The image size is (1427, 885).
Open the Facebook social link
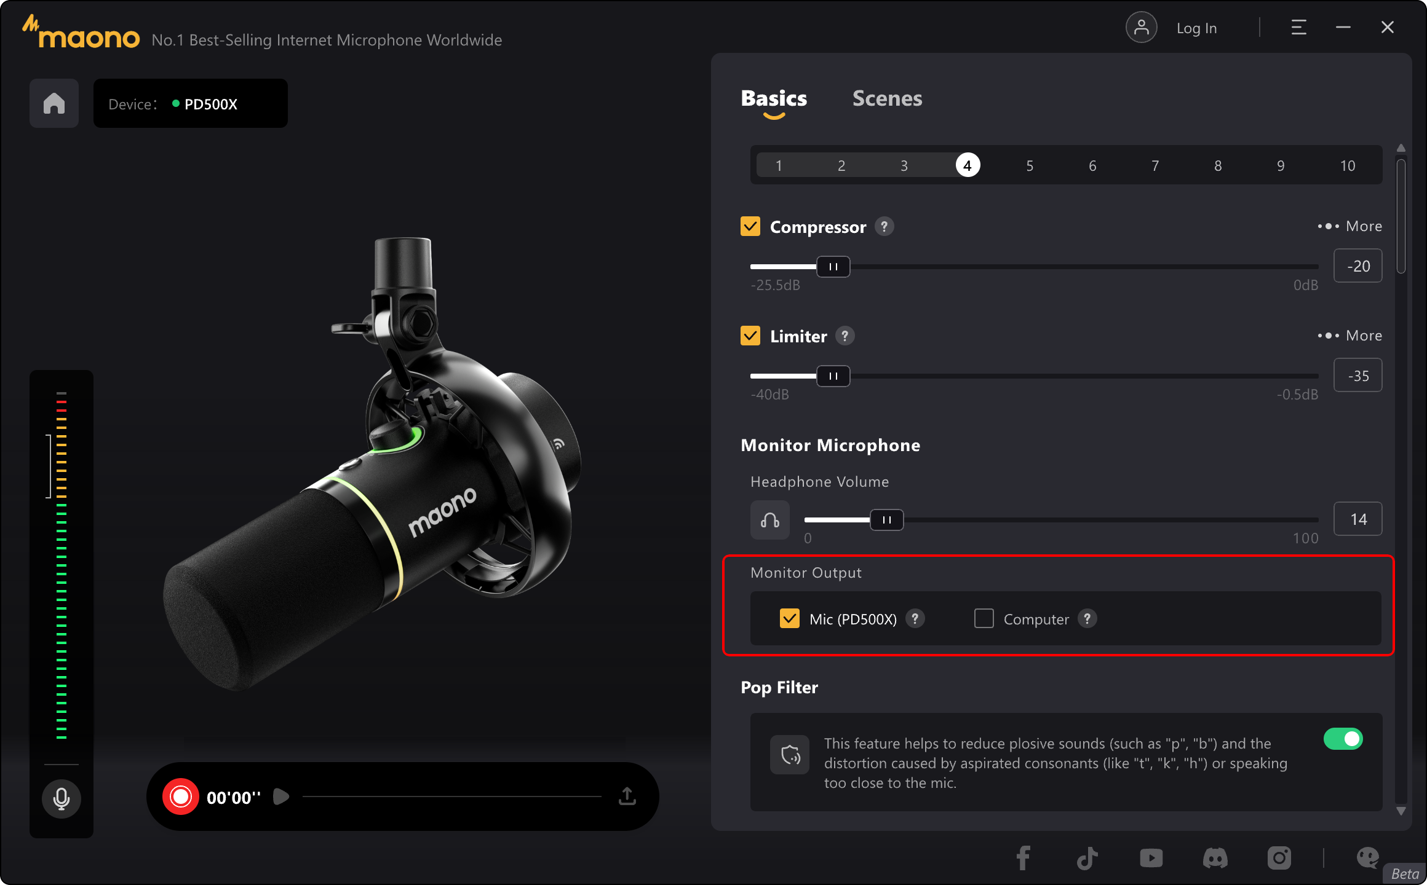point(1023,858)
